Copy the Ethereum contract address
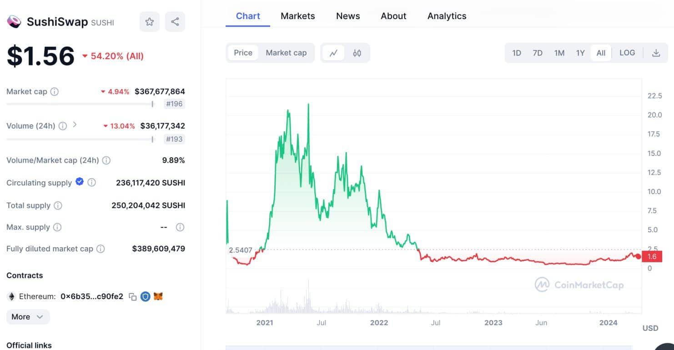 133,297
